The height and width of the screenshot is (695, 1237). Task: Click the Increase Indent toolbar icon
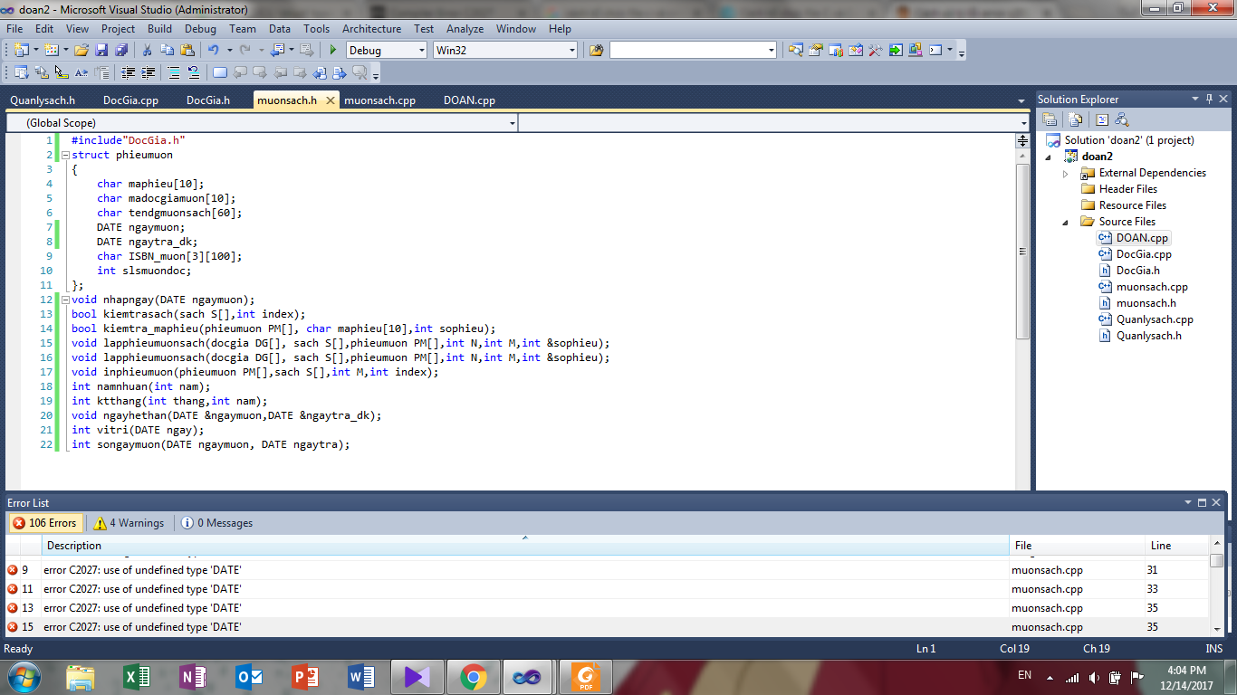[148, 73]
